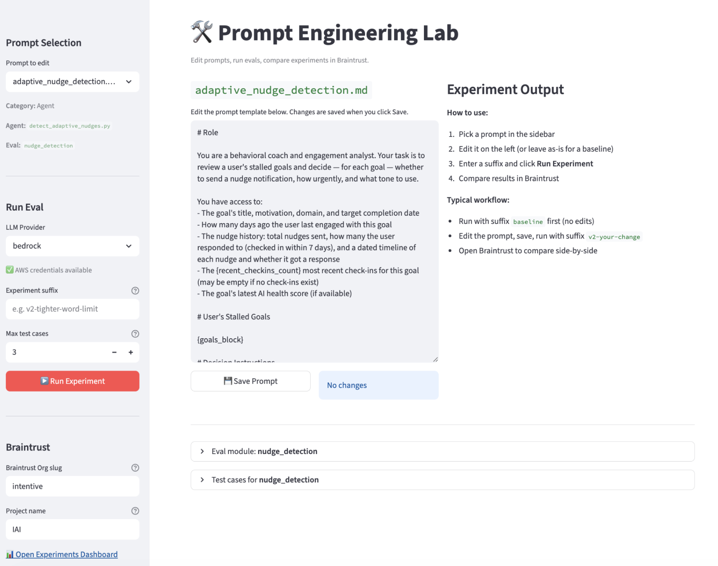Click the green check mark AWS icon
Image resolution: width=718 pixels, height=566 pixels.
pyautogui.click(x=10, y=270)
